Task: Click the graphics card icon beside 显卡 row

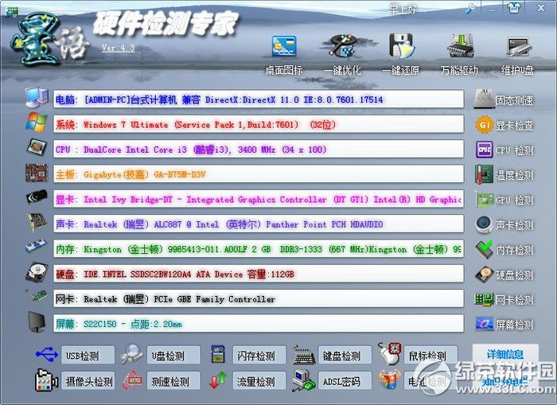Action: [x=37, y=197]
